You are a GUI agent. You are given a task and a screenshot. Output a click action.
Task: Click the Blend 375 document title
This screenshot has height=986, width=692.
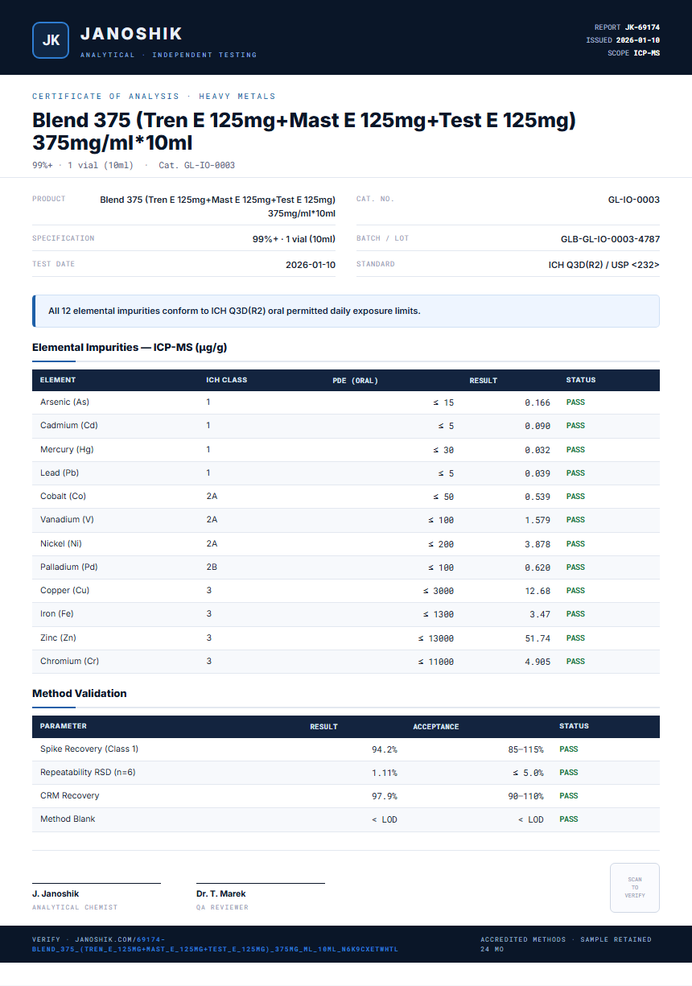click(304, 131)
